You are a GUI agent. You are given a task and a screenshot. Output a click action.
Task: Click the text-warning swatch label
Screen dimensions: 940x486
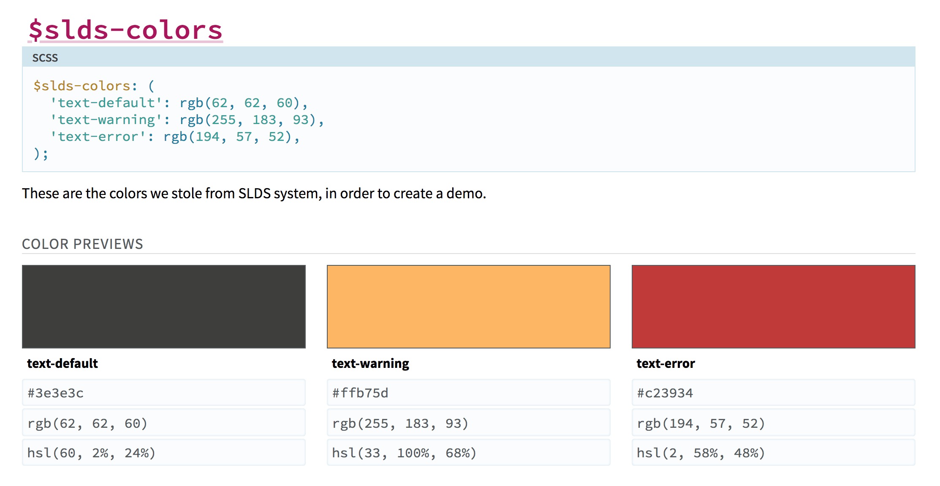(x=370, y=363)
